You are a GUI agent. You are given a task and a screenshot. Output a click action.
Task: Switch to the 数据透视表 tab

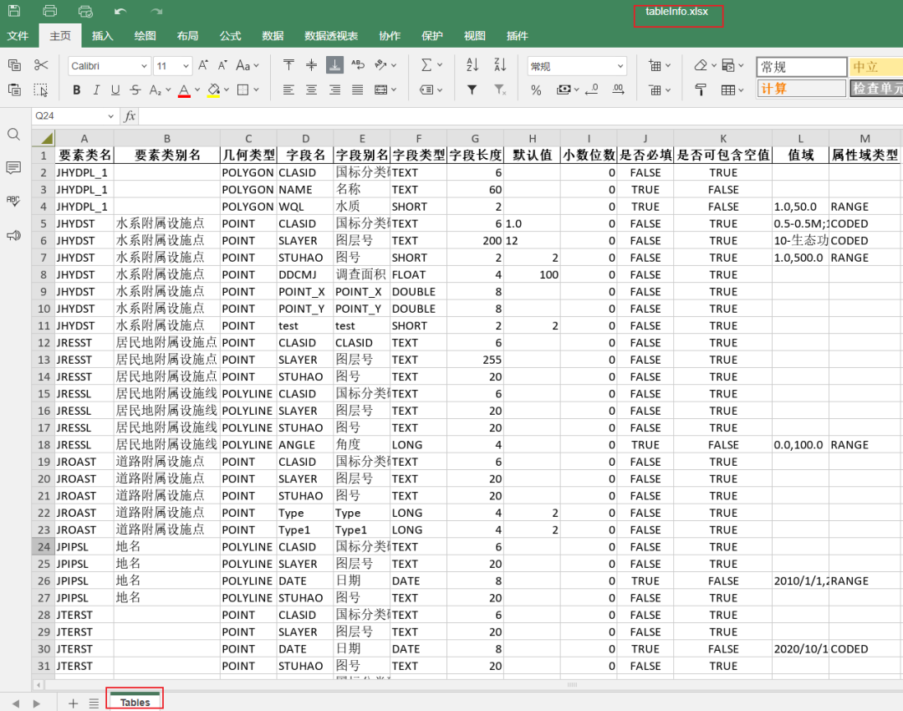click(331, 36)
